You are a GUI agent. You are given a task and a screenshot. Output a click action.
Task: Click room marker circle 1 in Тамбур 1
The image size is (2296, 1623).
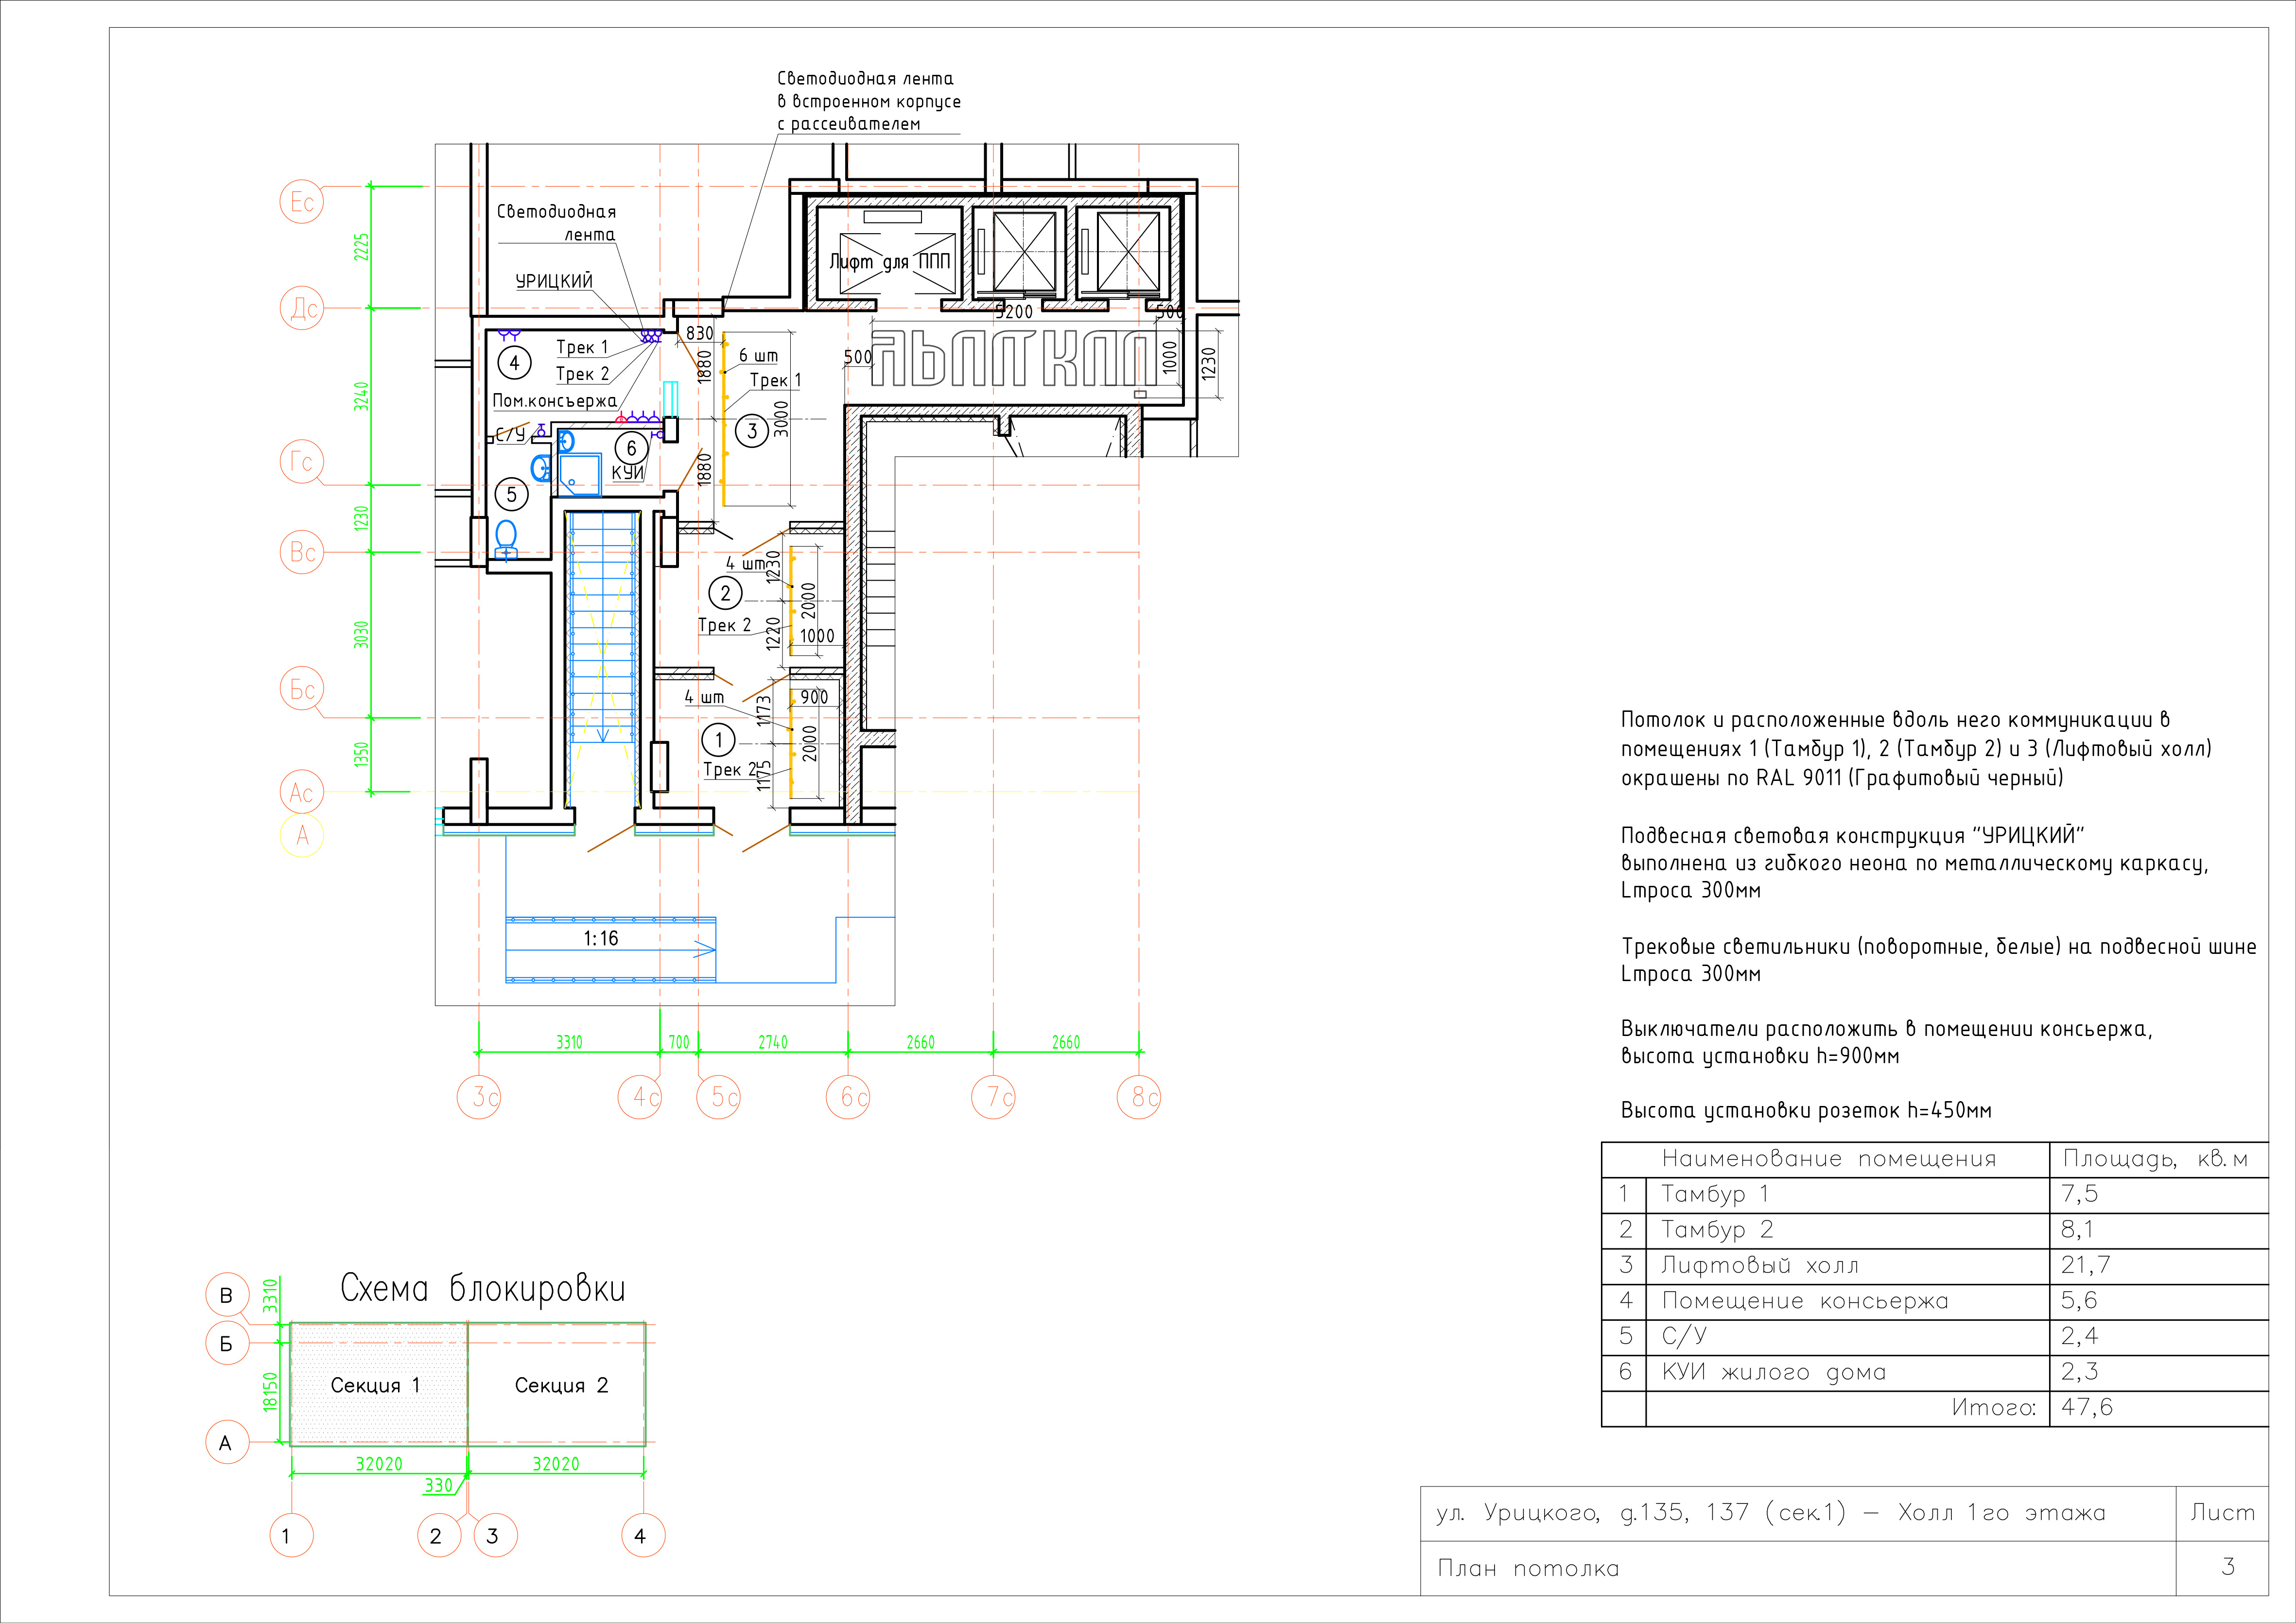[x=718, y=740]
